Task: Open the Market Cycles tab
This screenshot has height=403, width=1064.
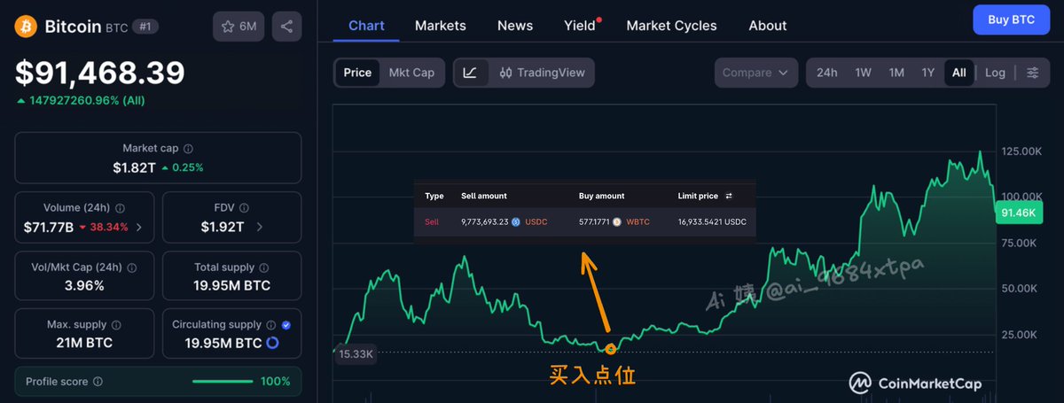Action: point(671,26)
